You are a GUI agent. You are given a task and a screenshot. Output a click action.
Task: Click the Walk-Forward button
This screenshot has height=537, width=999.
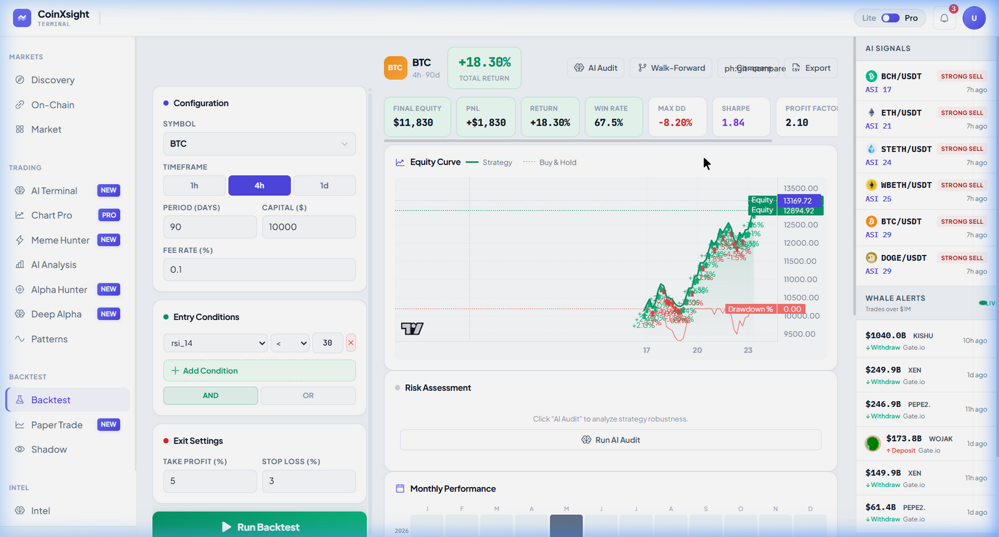(671, 68)
